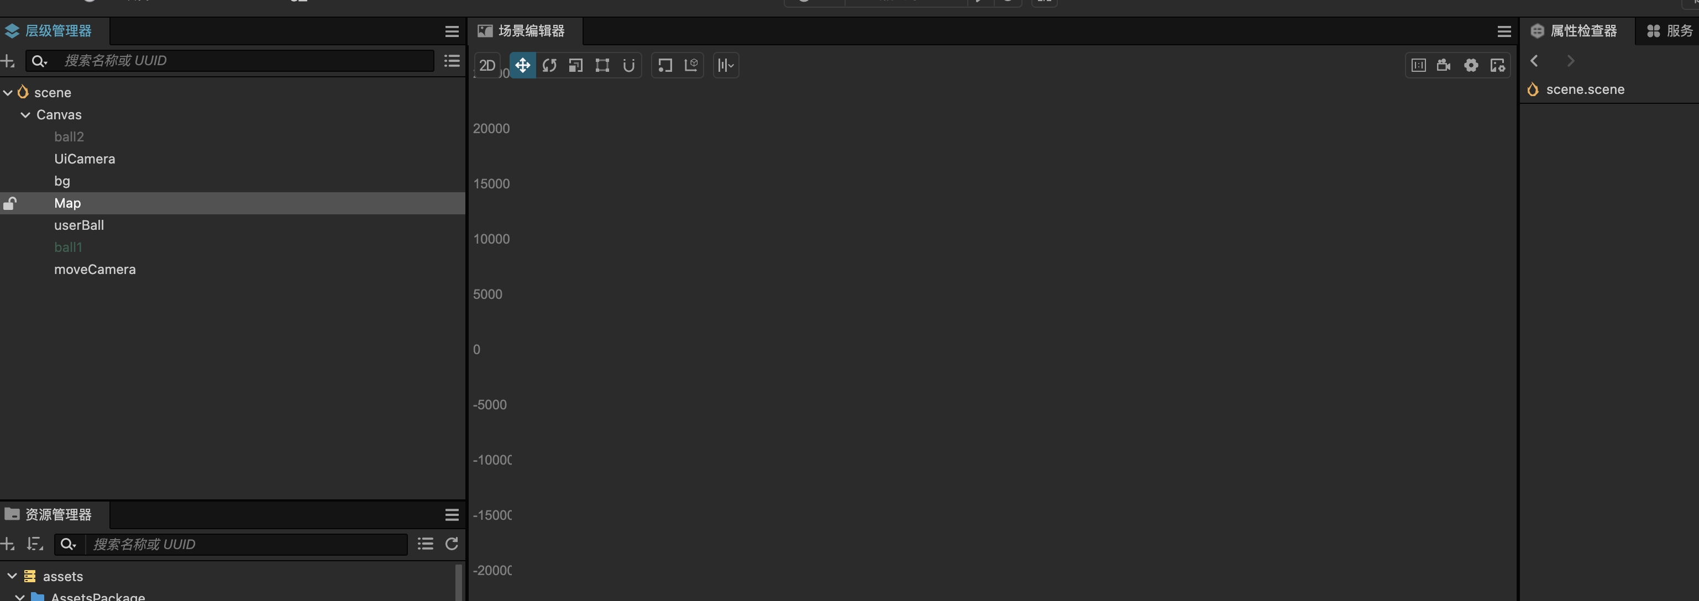
Task: Refresh the assets manager panel
Action: 452,544
